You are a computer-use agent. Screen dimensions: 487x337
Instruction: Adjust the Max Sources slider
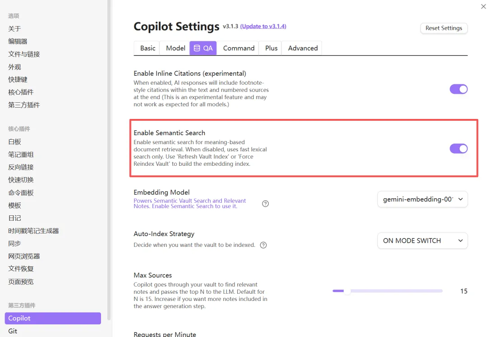348,291
